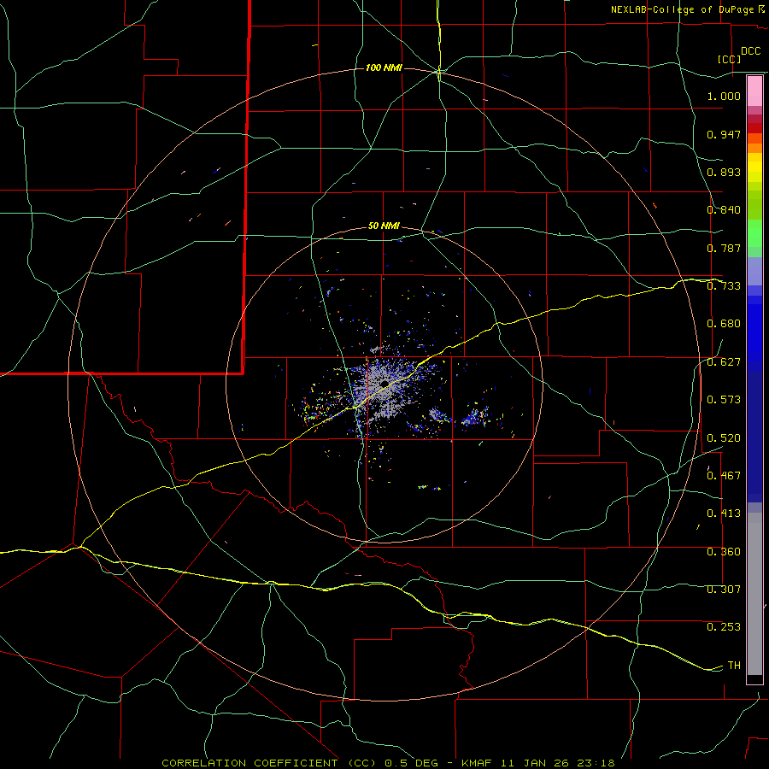Click the 1.000 value on the color scale
Image resolution: width=769 pixels, height=769 pixels.
pyautogui.click(x=724, y=96)
